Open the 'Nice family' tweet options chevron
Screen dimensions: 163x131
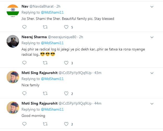[152, 73]
